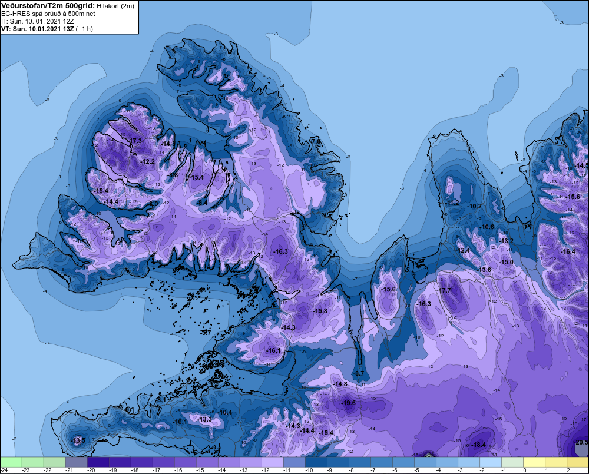Click the -17.3 temperature value on the map

pyautogui.click(x=135, y=141)
